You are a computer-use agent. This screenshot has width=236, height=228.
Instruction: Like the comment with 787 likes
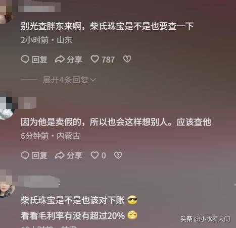tap(103, 60)
